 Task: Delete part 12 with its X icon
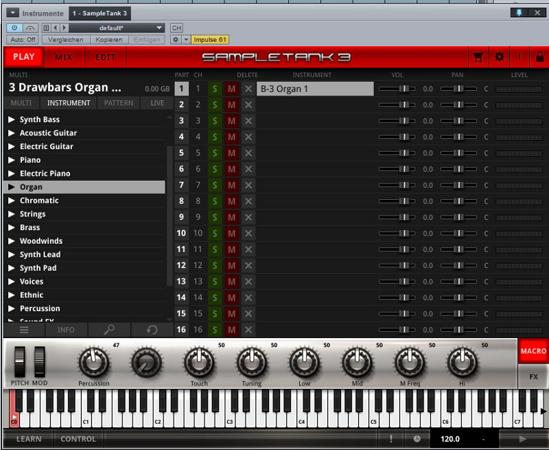click(x=248, y=266)
